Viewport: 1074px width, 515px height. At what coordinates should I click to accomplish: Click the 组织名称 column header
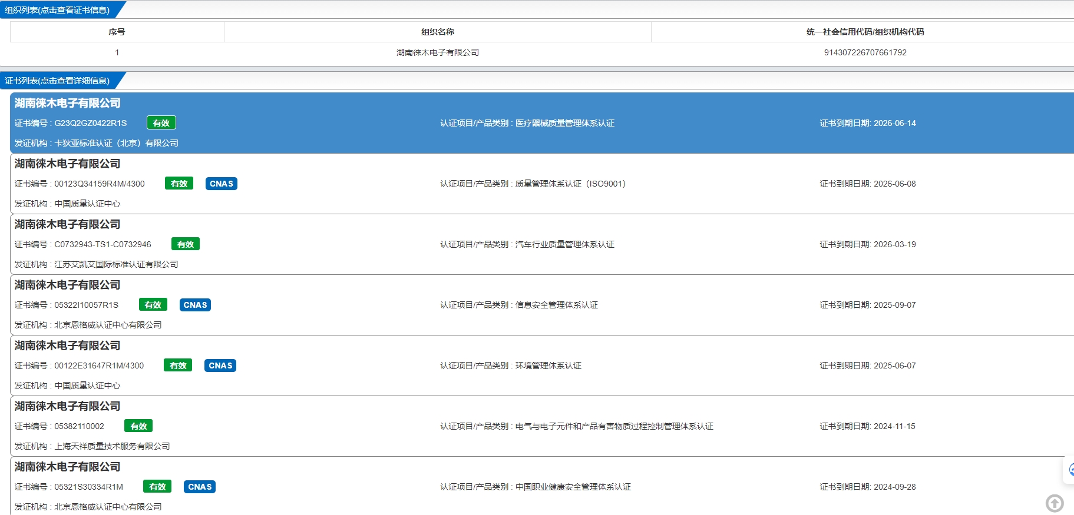[x=438, y=32]
